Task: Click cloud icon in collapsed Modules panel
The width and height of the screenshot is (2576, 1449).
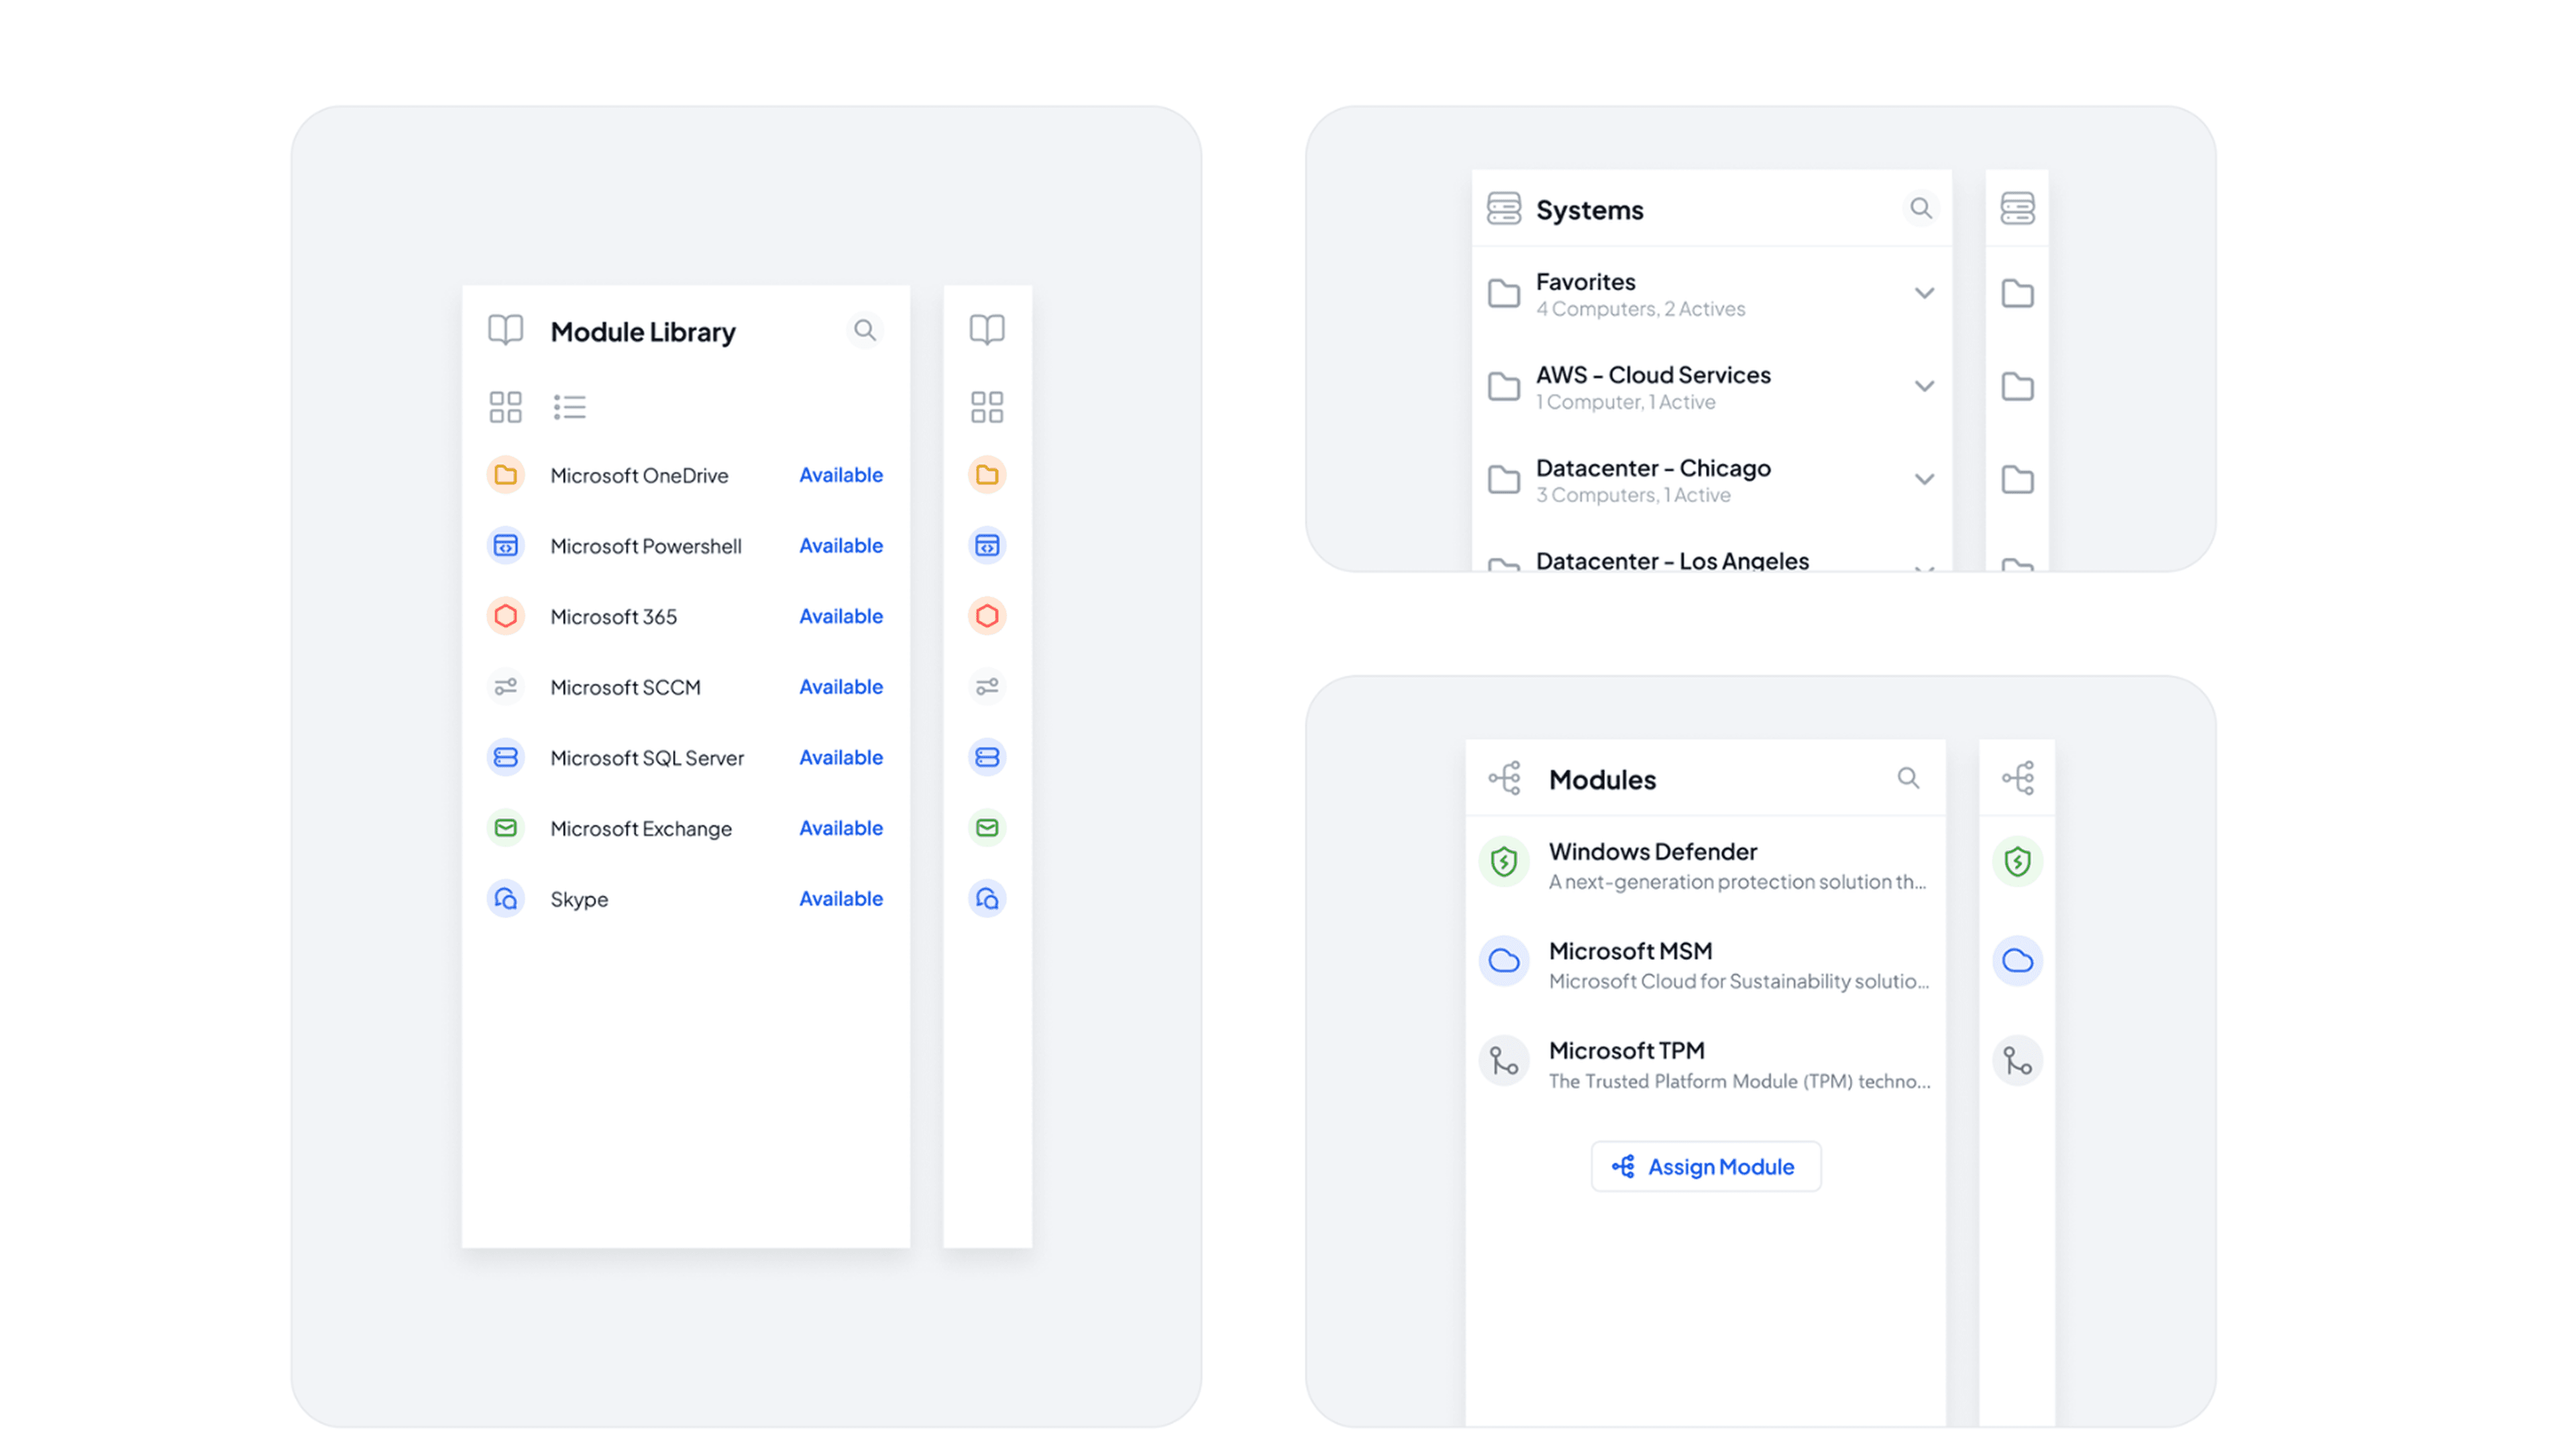Action: coord(2017,961)
